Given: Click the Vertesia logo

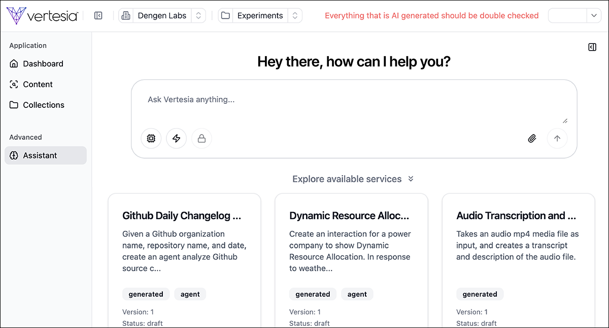Looking at the screenshot, I should pos(43,16).
